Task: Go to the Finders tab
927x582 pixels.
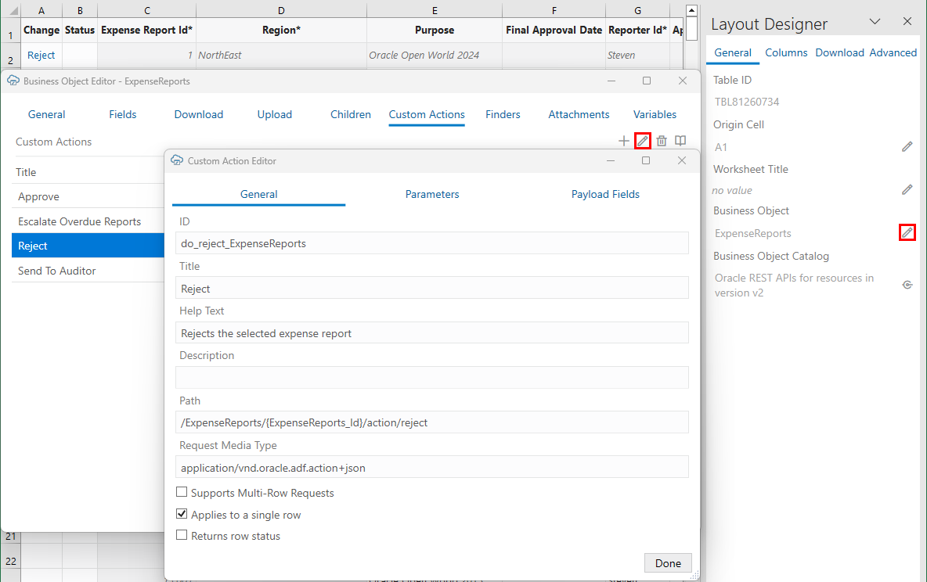Action: point(503,114)
